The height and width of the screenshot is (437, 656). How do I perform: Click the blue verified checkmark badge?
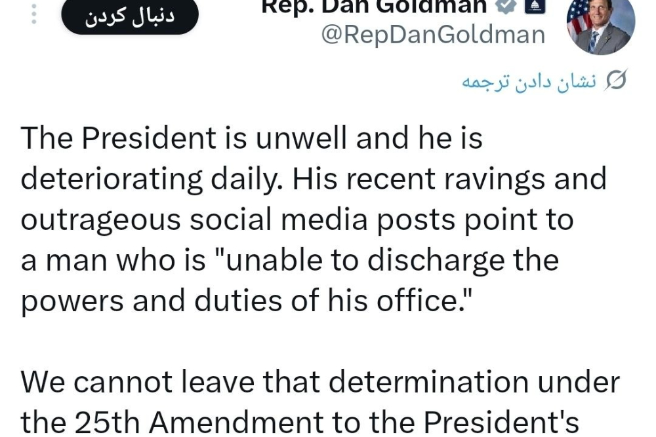coord(506,6)
